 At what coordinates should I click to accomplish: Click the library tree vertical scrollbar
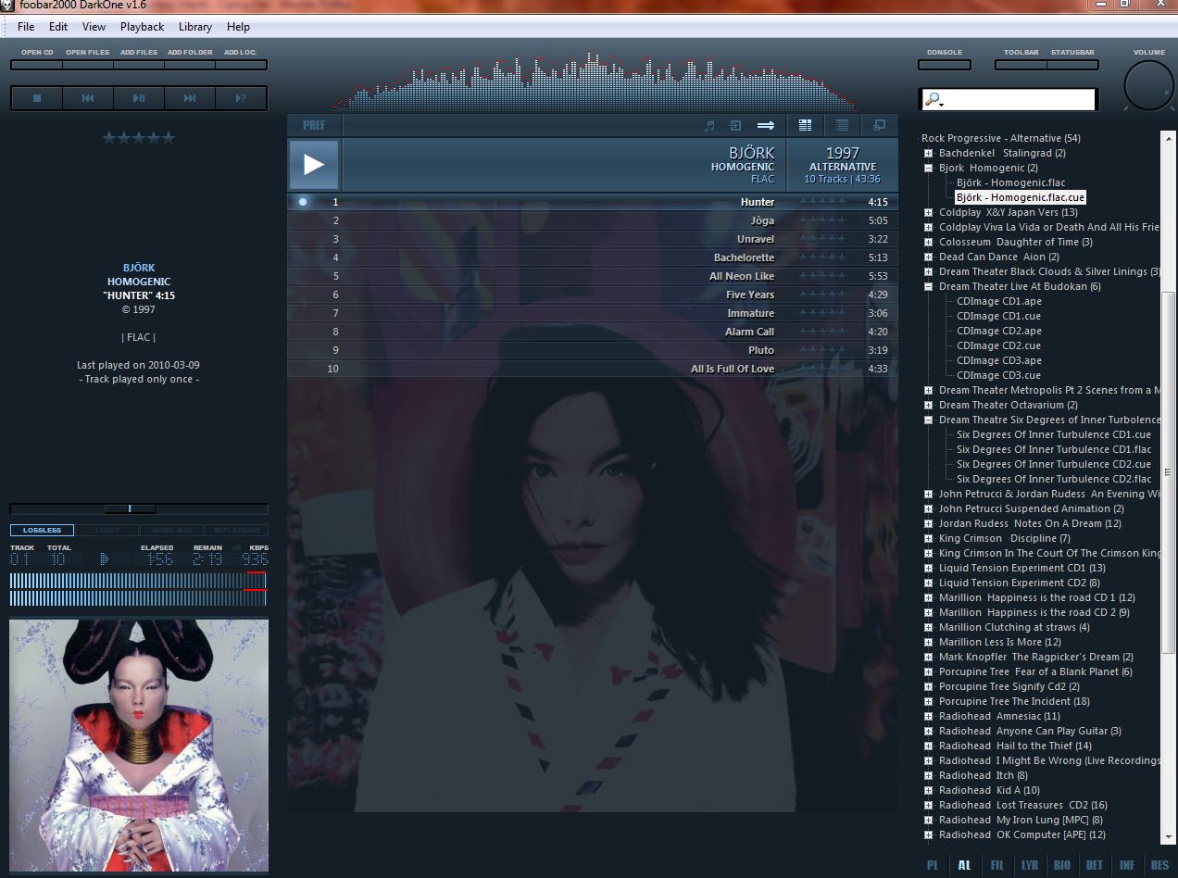point(1169,472)
